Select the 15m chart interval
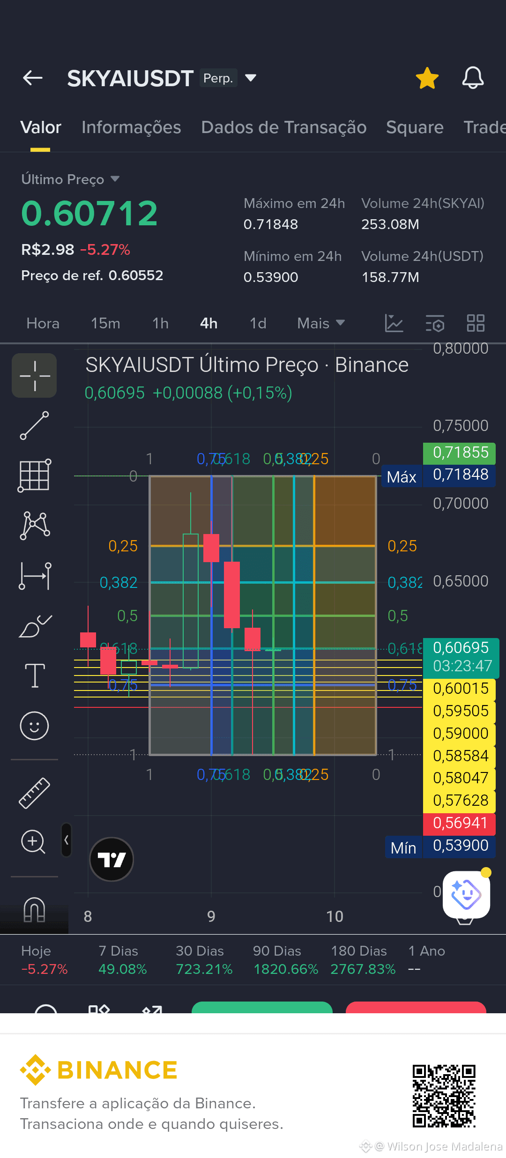506x1158 pixels. click(x=105, y=323)
